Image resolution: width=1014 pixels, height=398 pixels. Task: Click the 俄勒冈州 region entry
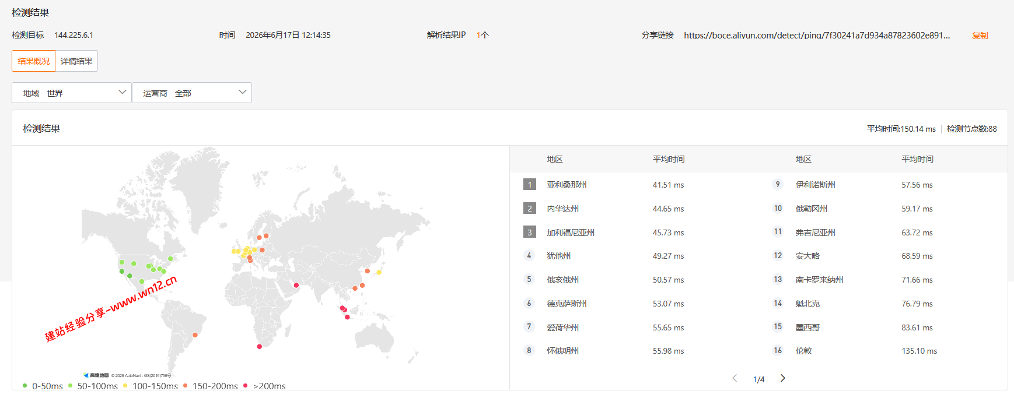click(812, 209)
